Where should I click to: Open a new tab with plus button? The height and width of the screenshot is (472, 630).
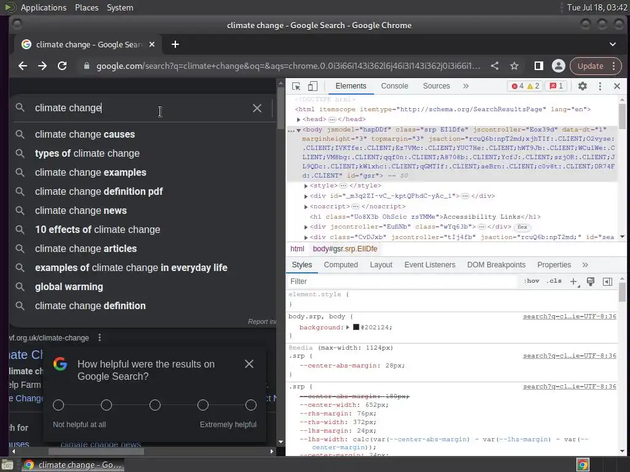click(x=175, y=44)
